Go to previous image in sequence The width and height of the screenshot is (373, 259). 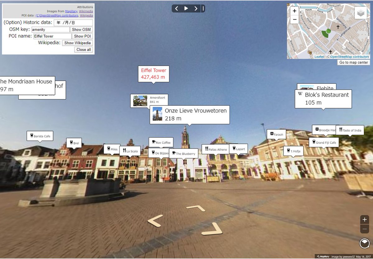click(177, 8)
